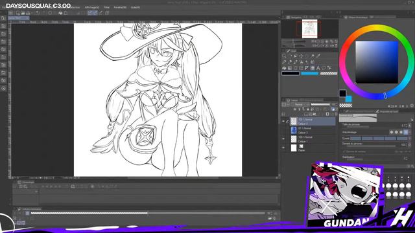Screen dimensions: 415x233
Task: Pick the blue sub color bar under tools
Action: [x=309, y=73]
